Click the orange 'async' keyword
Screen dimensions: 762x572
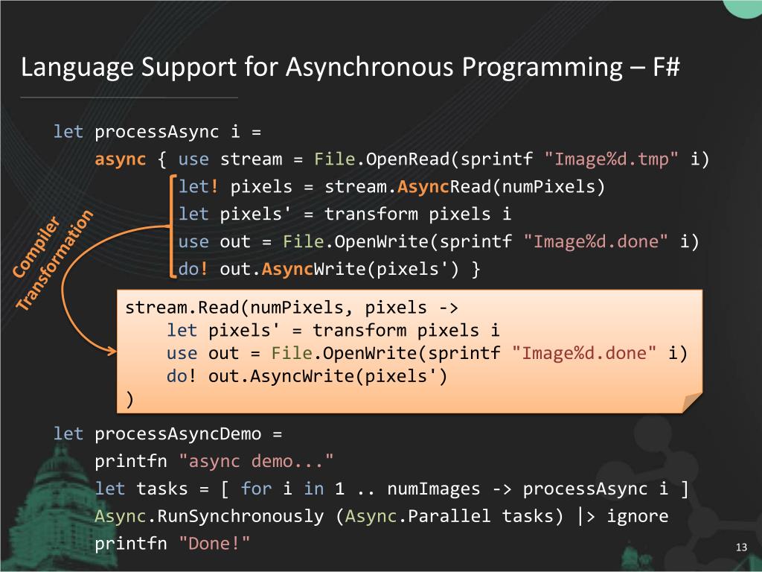click(120, 159)
